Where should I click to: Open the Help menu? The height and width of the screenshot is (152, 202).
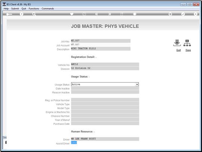pyautogui.click(x=6, y=9)
